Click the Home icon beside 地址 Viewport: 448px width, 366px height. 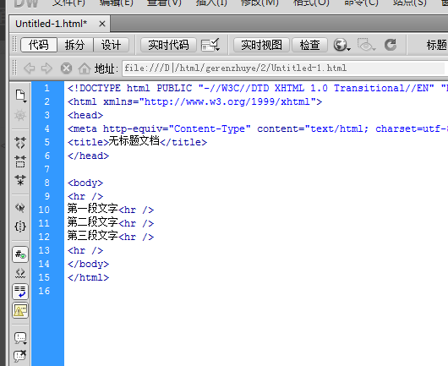(85, 68)
